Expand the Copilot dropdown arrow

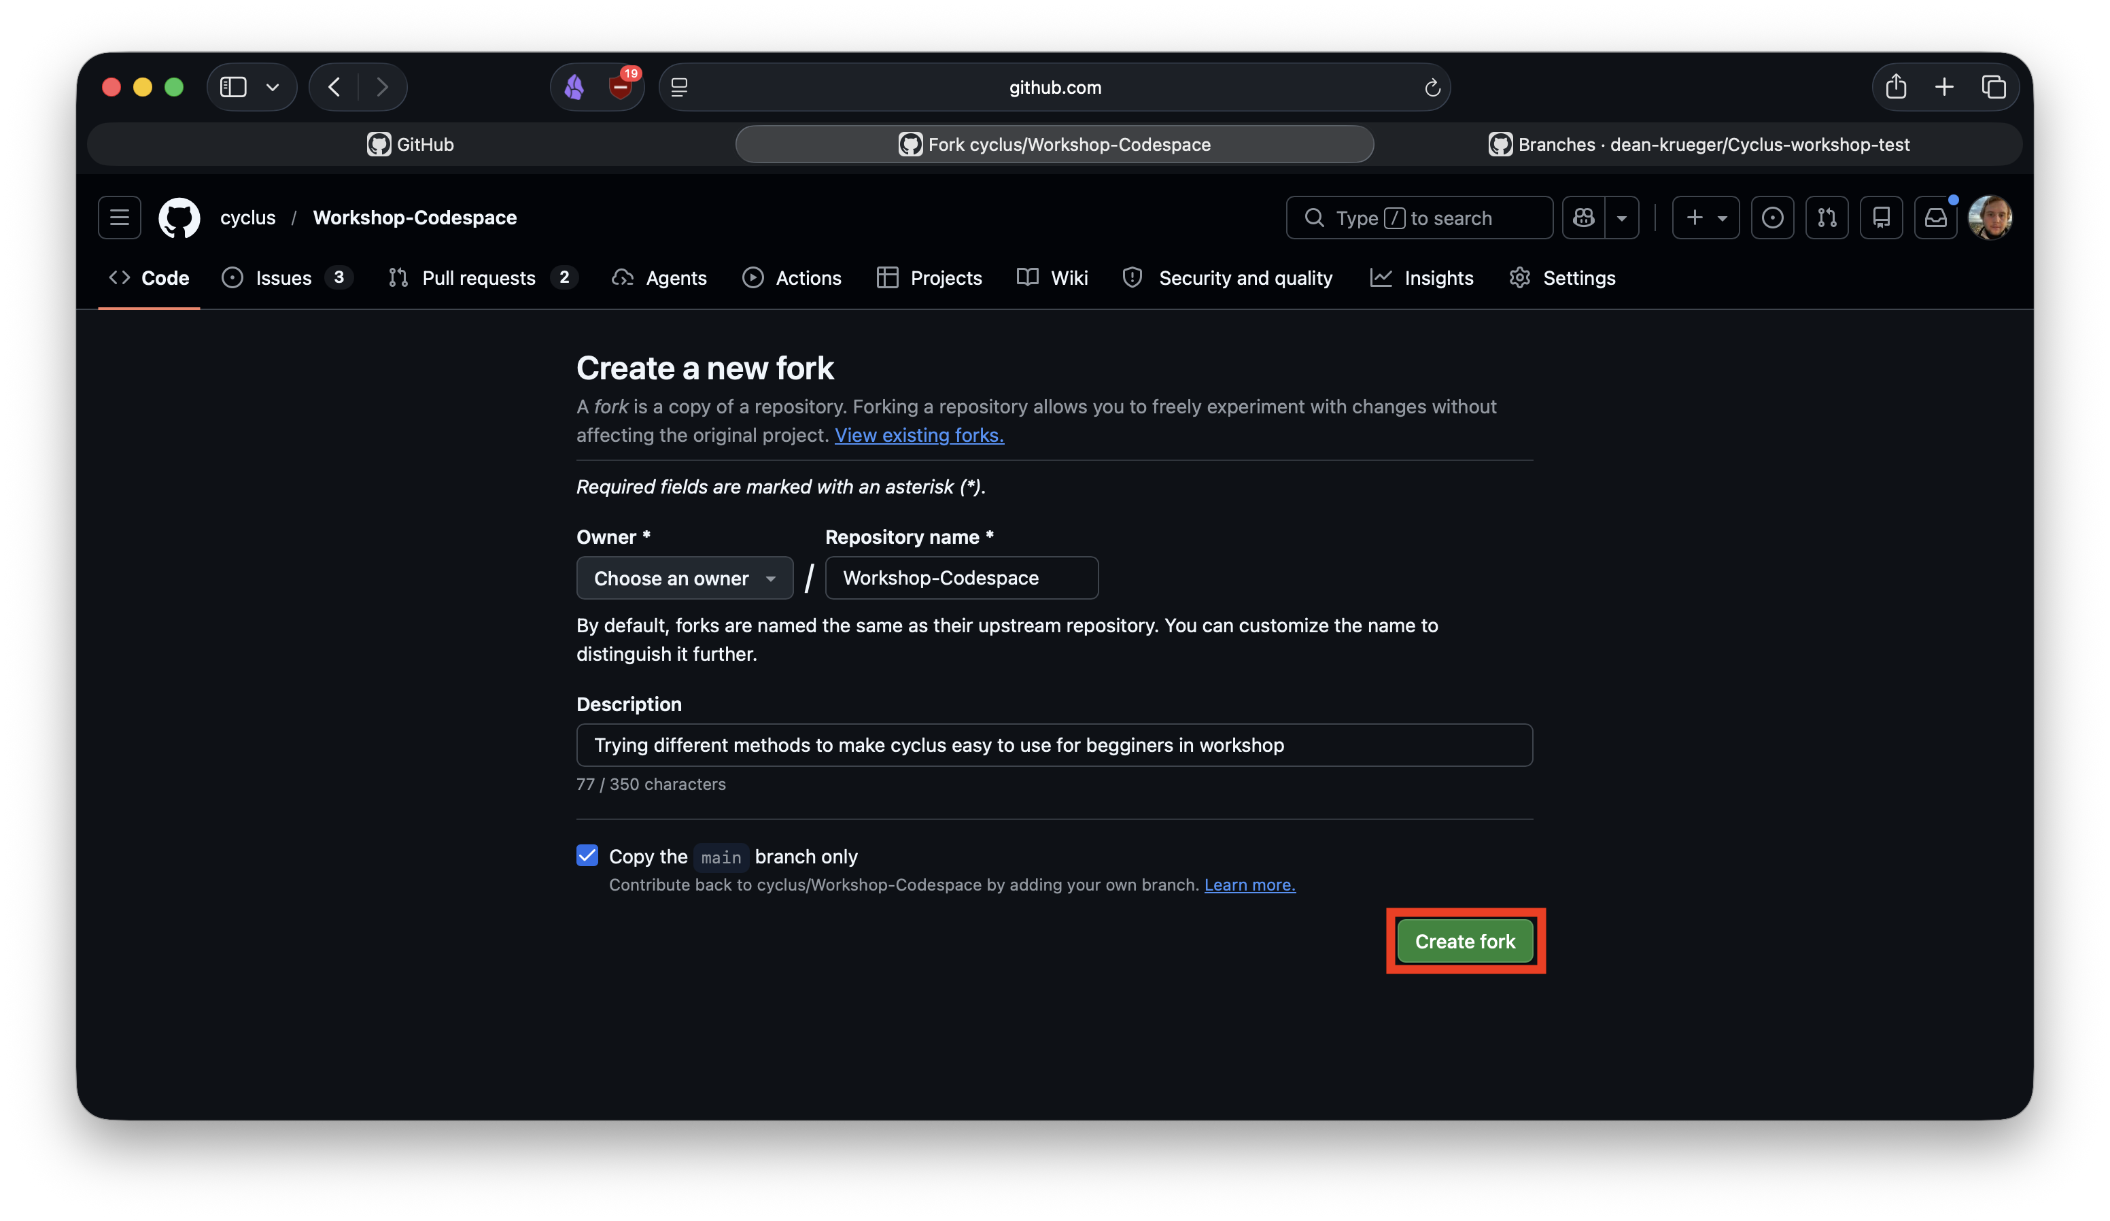[x=1622, y=218]
